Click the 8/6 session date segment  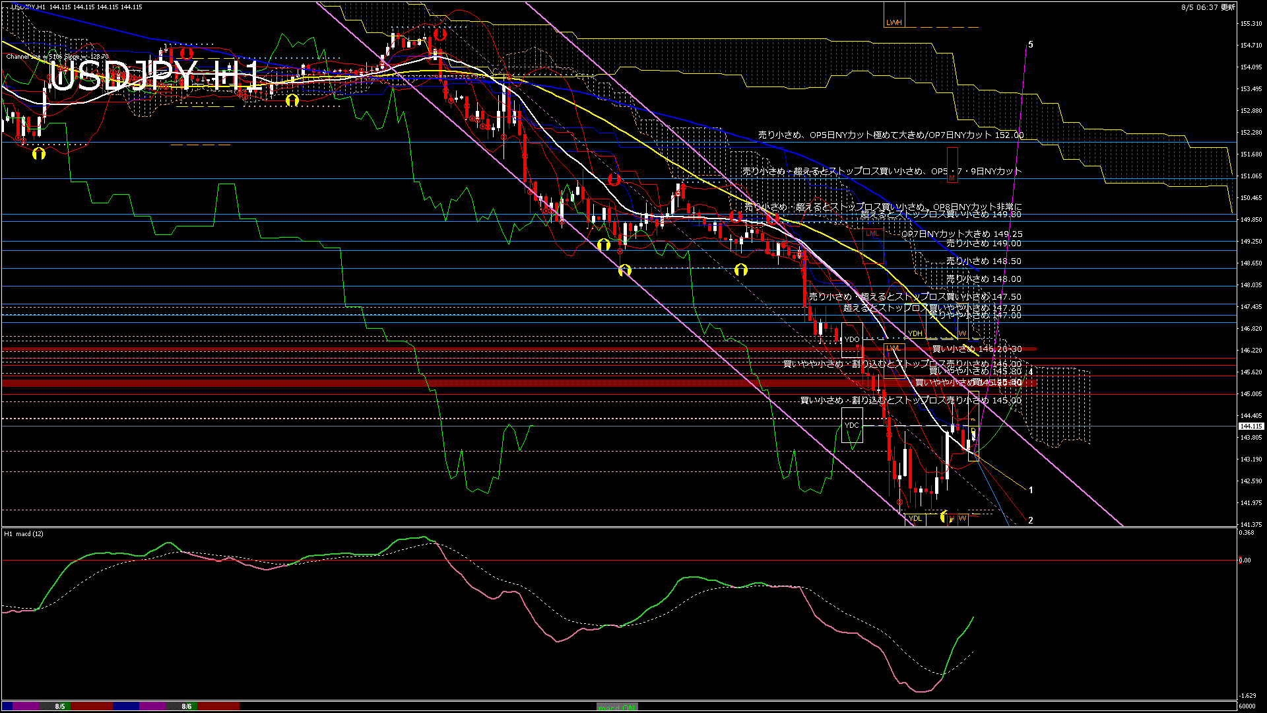click(187, 706)
